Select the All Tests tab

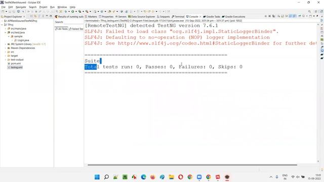point(61,29)
